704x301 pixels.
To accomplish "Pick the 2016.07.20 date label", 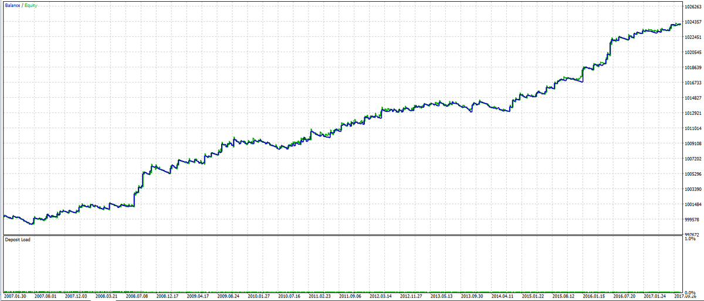I will pos(625,297).
